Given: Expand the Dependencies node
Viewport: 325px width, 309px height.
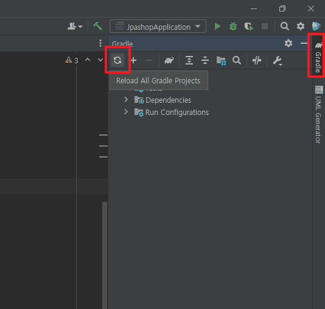Looking at the screenshot, I should [x=126, y=100].
